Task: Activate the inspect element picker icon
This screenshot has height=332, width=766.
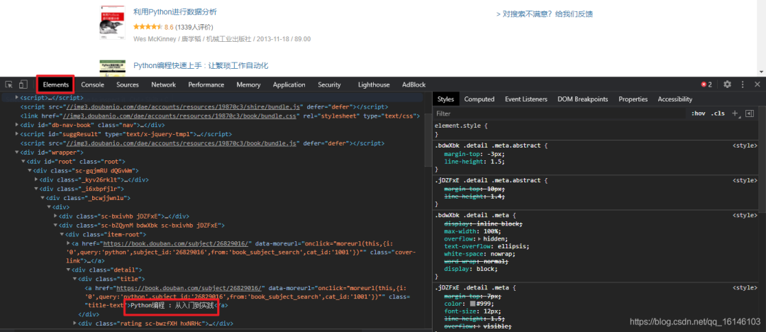Action: [9, 84]
